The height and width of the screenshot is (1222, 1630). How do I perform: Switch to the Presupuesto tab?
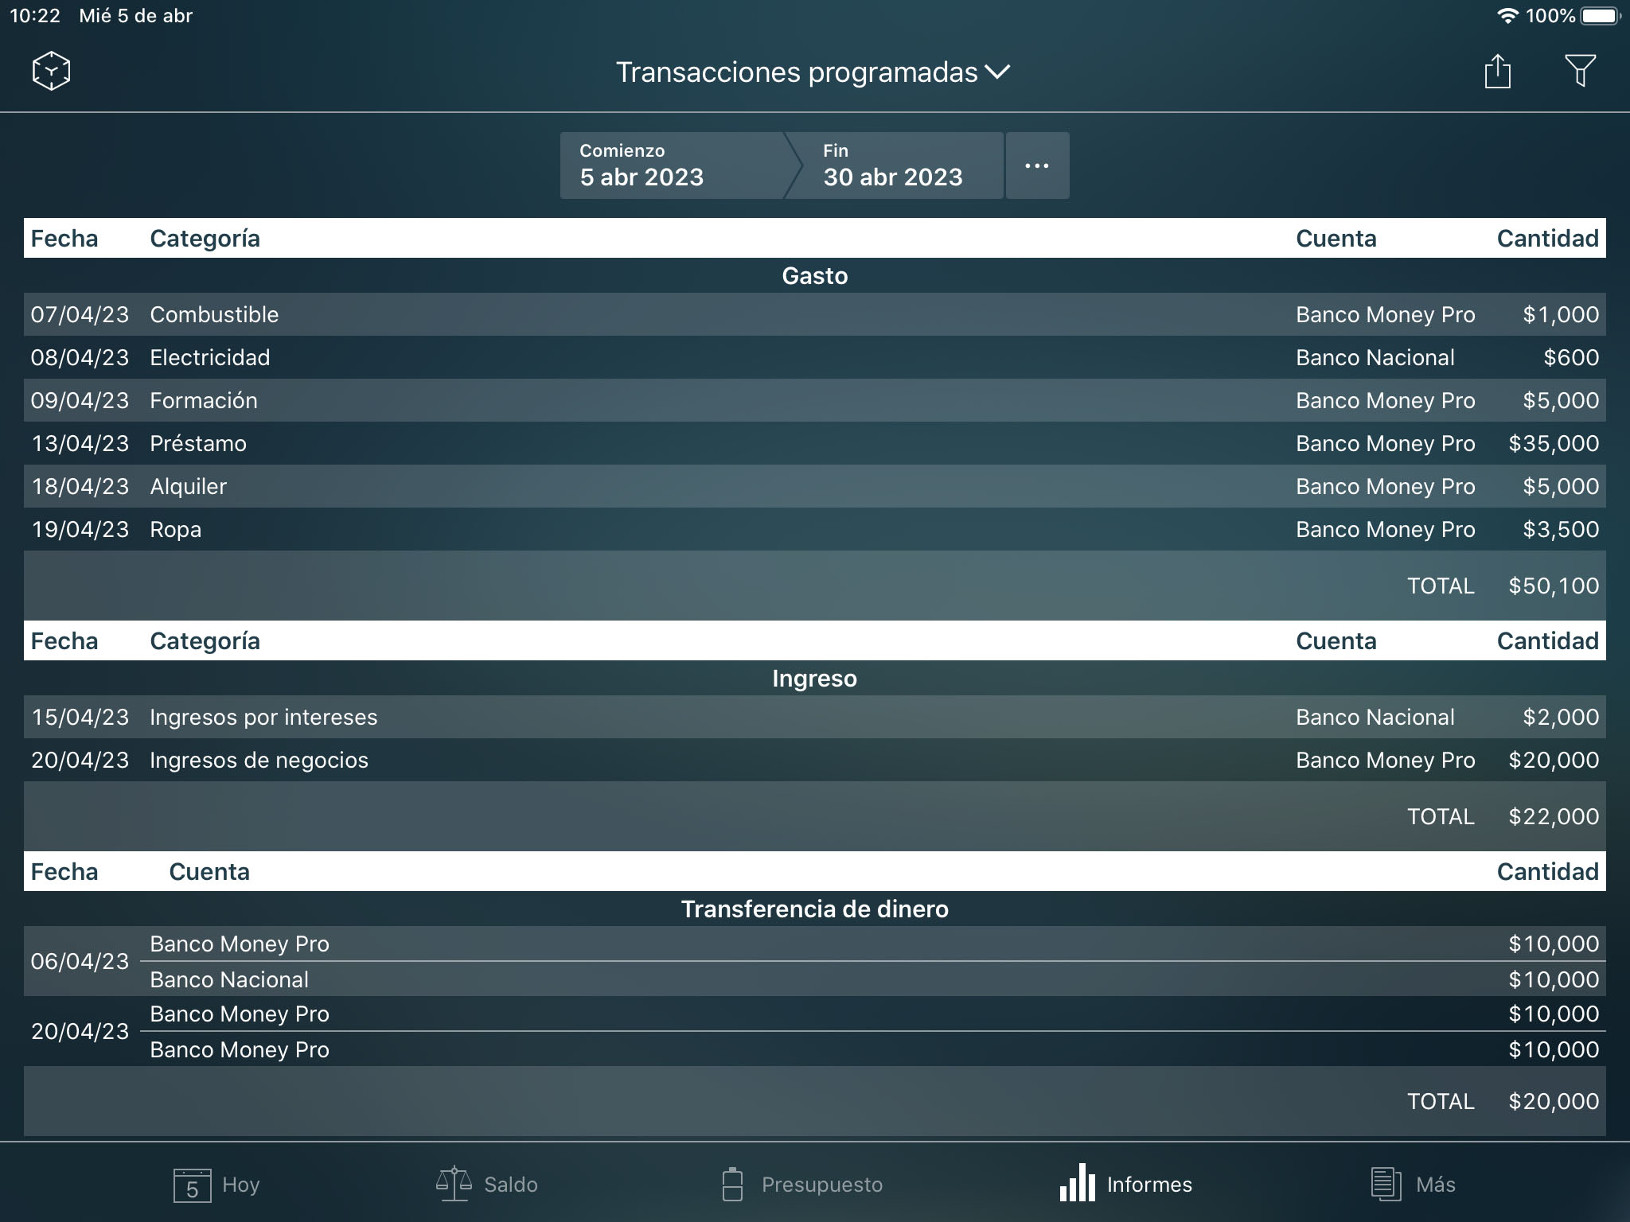point(798,1184)
